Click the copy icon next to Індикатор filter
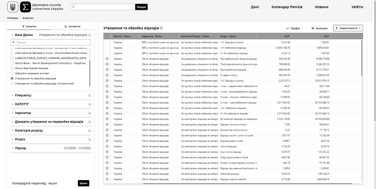Screen dimensions: 376x189 (90, 113)
